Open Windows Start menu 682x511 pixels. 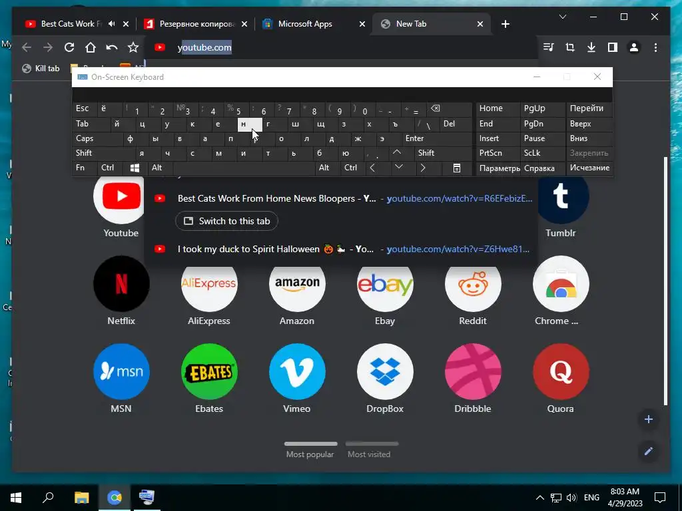16,498
